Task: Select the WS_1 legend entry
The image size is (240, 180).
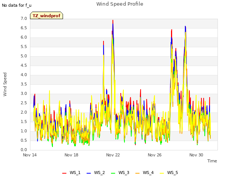Action: (71, 172)
